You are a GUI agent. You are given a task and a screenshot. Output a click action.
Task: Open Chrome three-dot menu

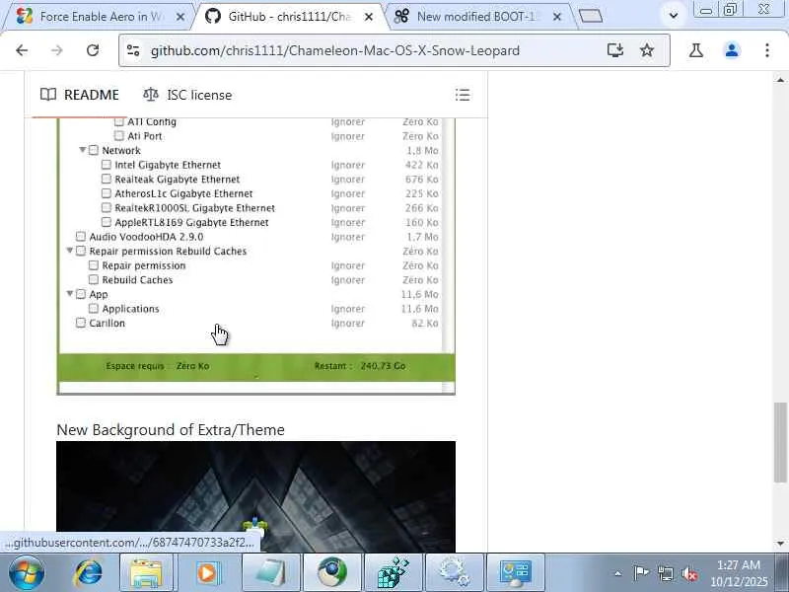(767, 50)
